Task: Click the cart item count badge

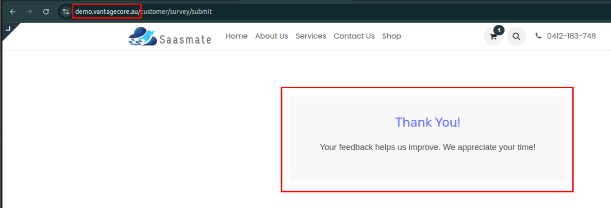Action: pos(499,30)
